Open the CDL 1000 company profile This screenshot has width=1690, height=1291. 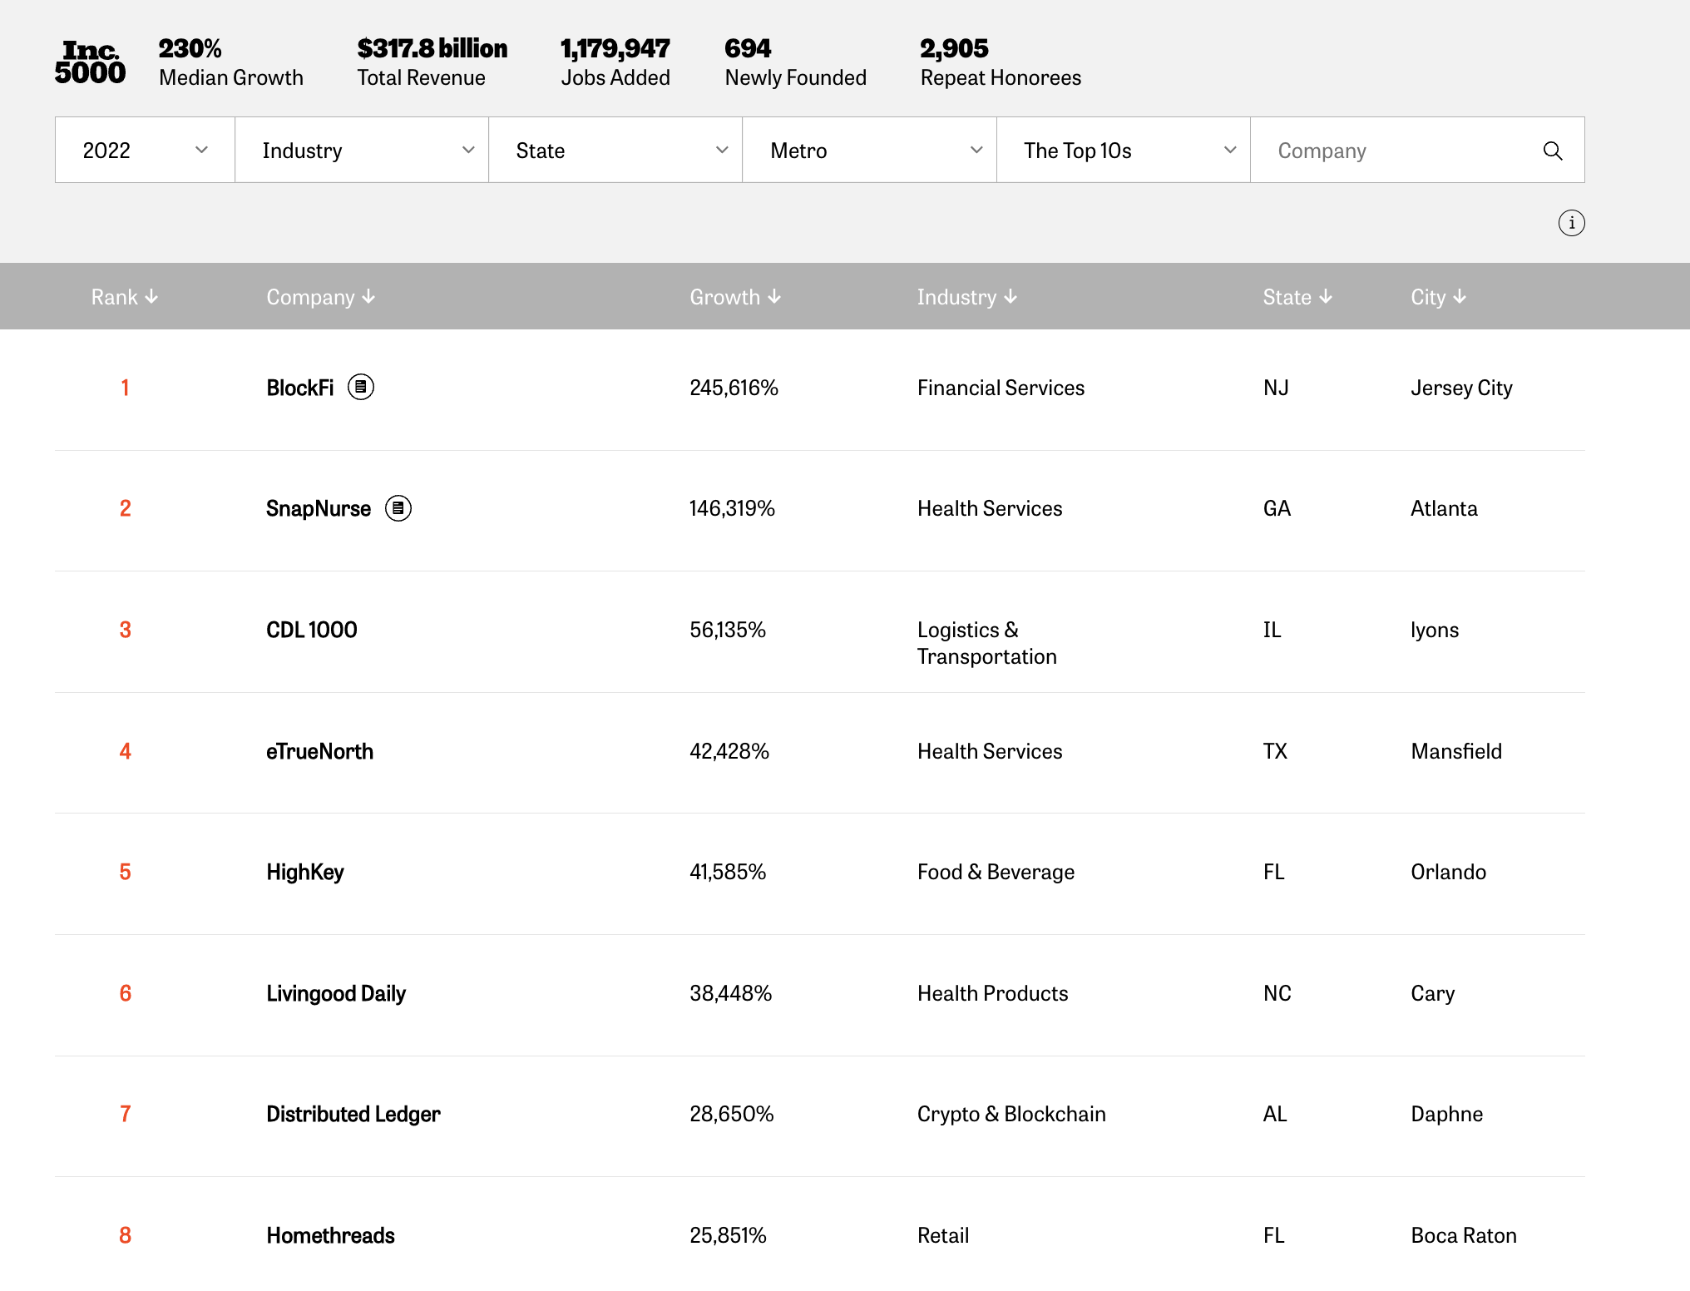tap(312, 630)
